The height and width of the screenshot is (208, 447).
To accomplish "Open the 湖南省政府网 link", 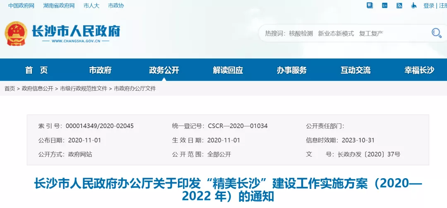I will pyautogui.click(x=59, y=5).
